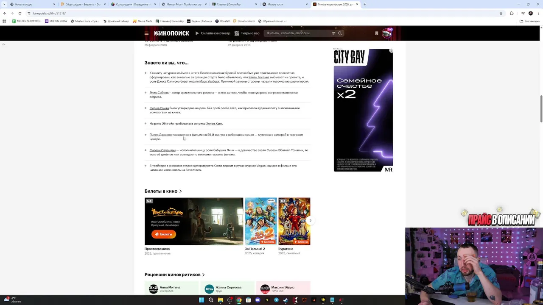Image resolution: width=543 pixels, height=305 pixels.
Task: Switch to Сбор средств tab
Action: 83,4
